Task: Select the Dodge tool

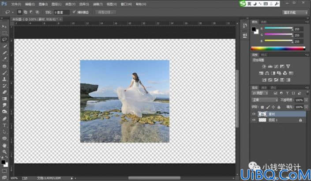Action: (4, 112)
